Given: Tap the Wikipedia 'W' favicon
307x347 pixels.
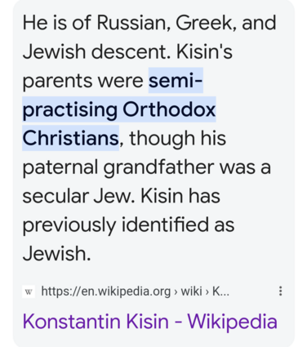Looking at the screenshot, I should pyautogui.click(x=29, y=291).
